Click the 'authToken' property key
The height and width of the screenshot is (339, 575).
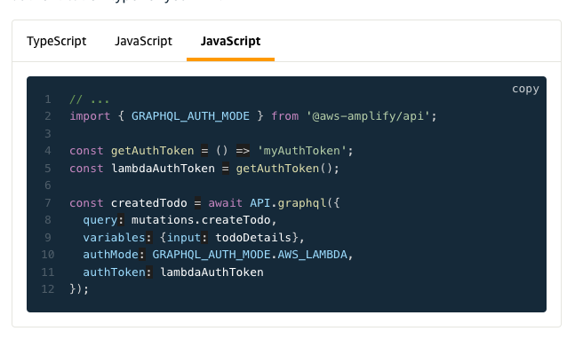[x=114, y=272]
